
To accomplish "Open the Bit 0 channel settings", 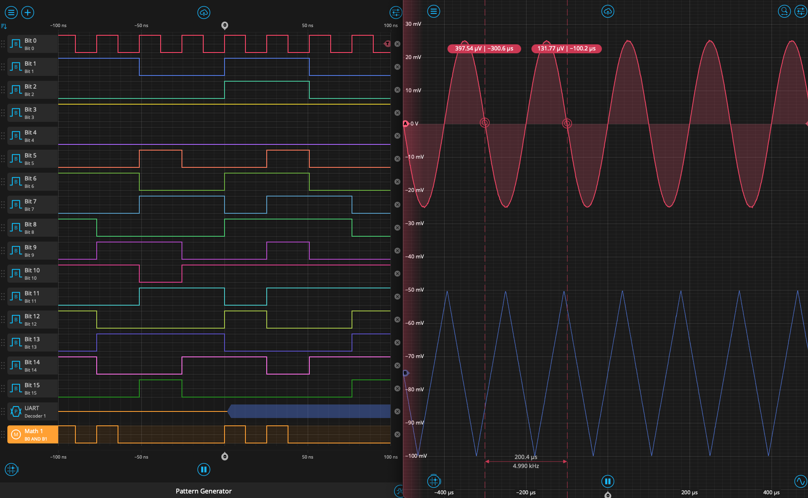I will (x=32, y=43).
